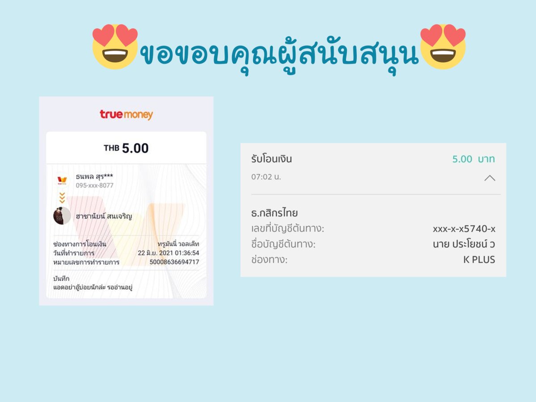Screen dimensions: 536x402
Task: Click the รับโอนเงิน heading
Action: tap(271, 159)
